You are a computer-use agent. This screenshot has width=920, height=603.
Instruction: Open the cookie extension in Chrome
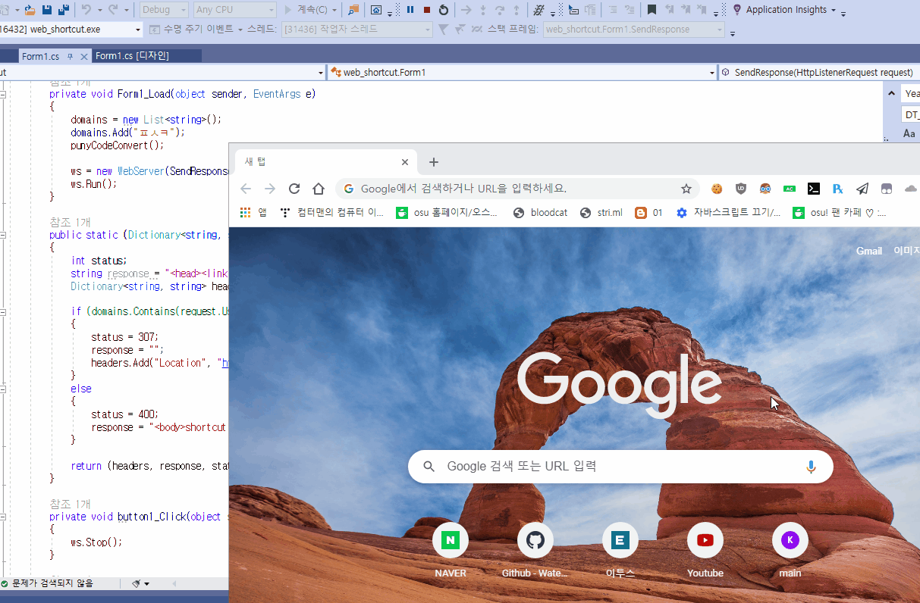(717, 189)
